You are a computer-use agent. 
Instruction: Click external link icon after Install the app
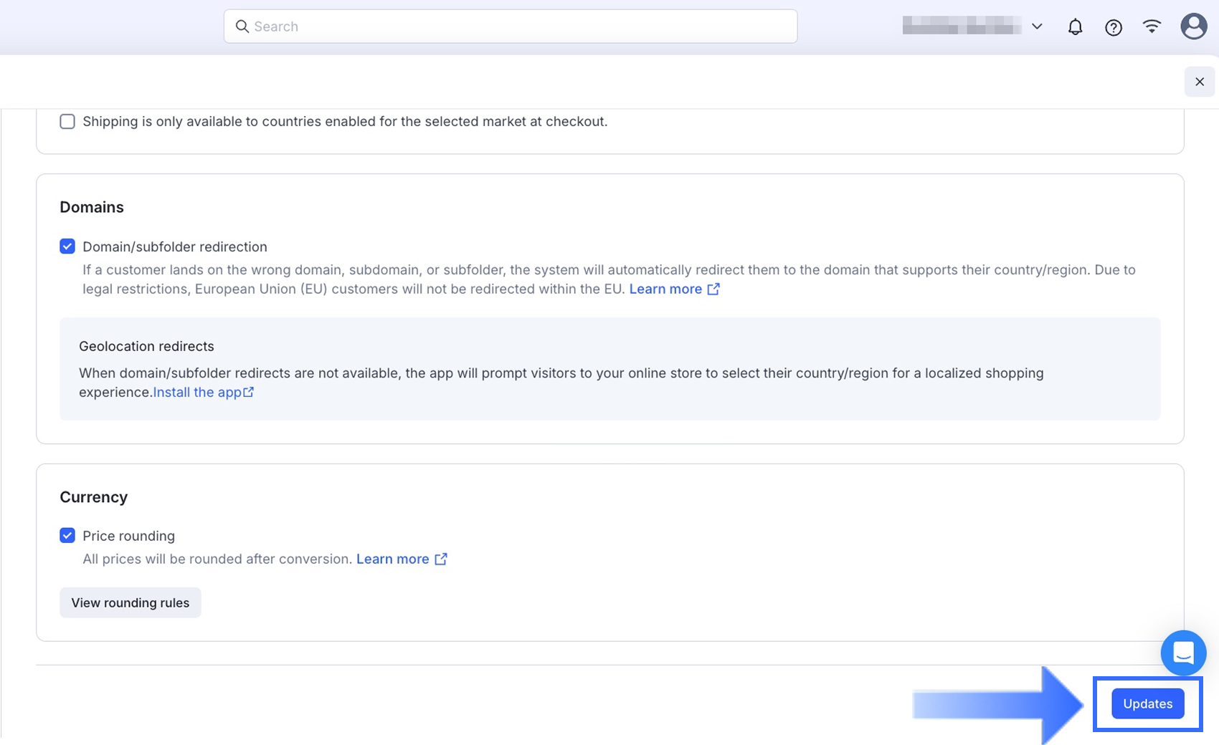(249, 393)
